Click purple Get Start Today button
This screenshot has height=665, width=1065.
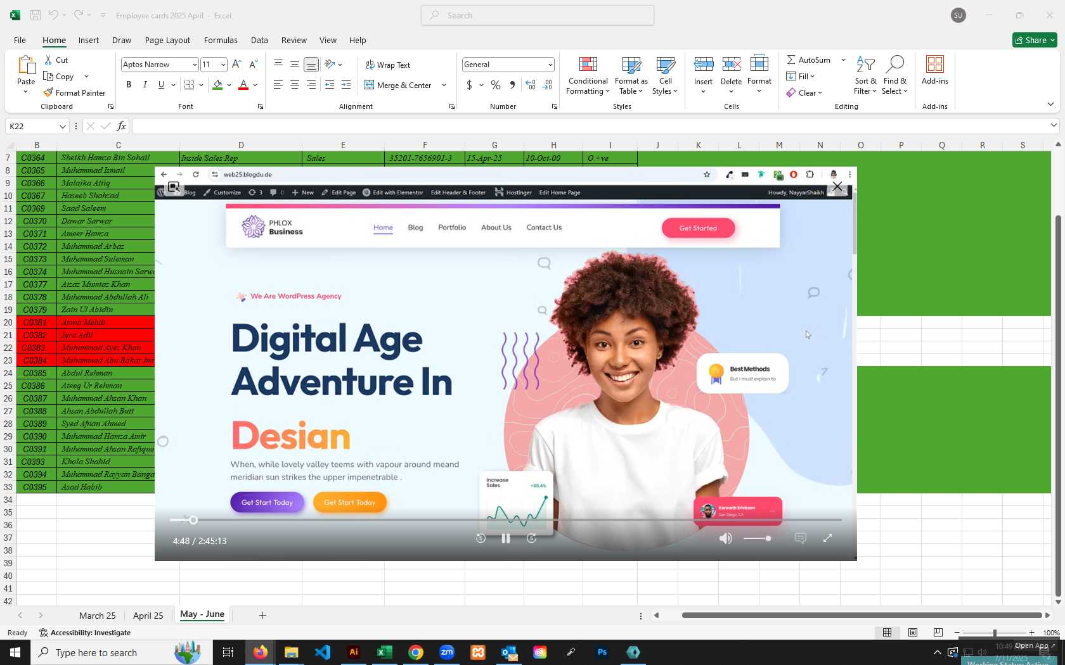coord(267,502)
